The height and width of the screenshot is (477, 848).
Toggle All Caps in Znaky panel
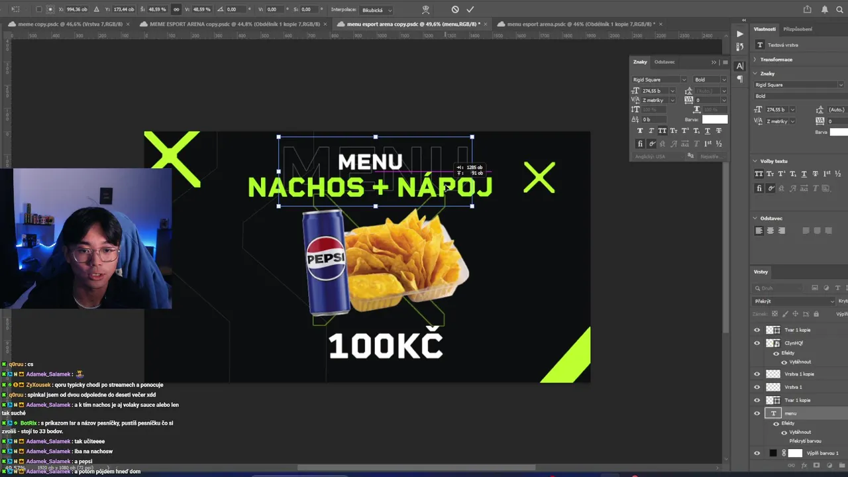[x=662, y=131]
